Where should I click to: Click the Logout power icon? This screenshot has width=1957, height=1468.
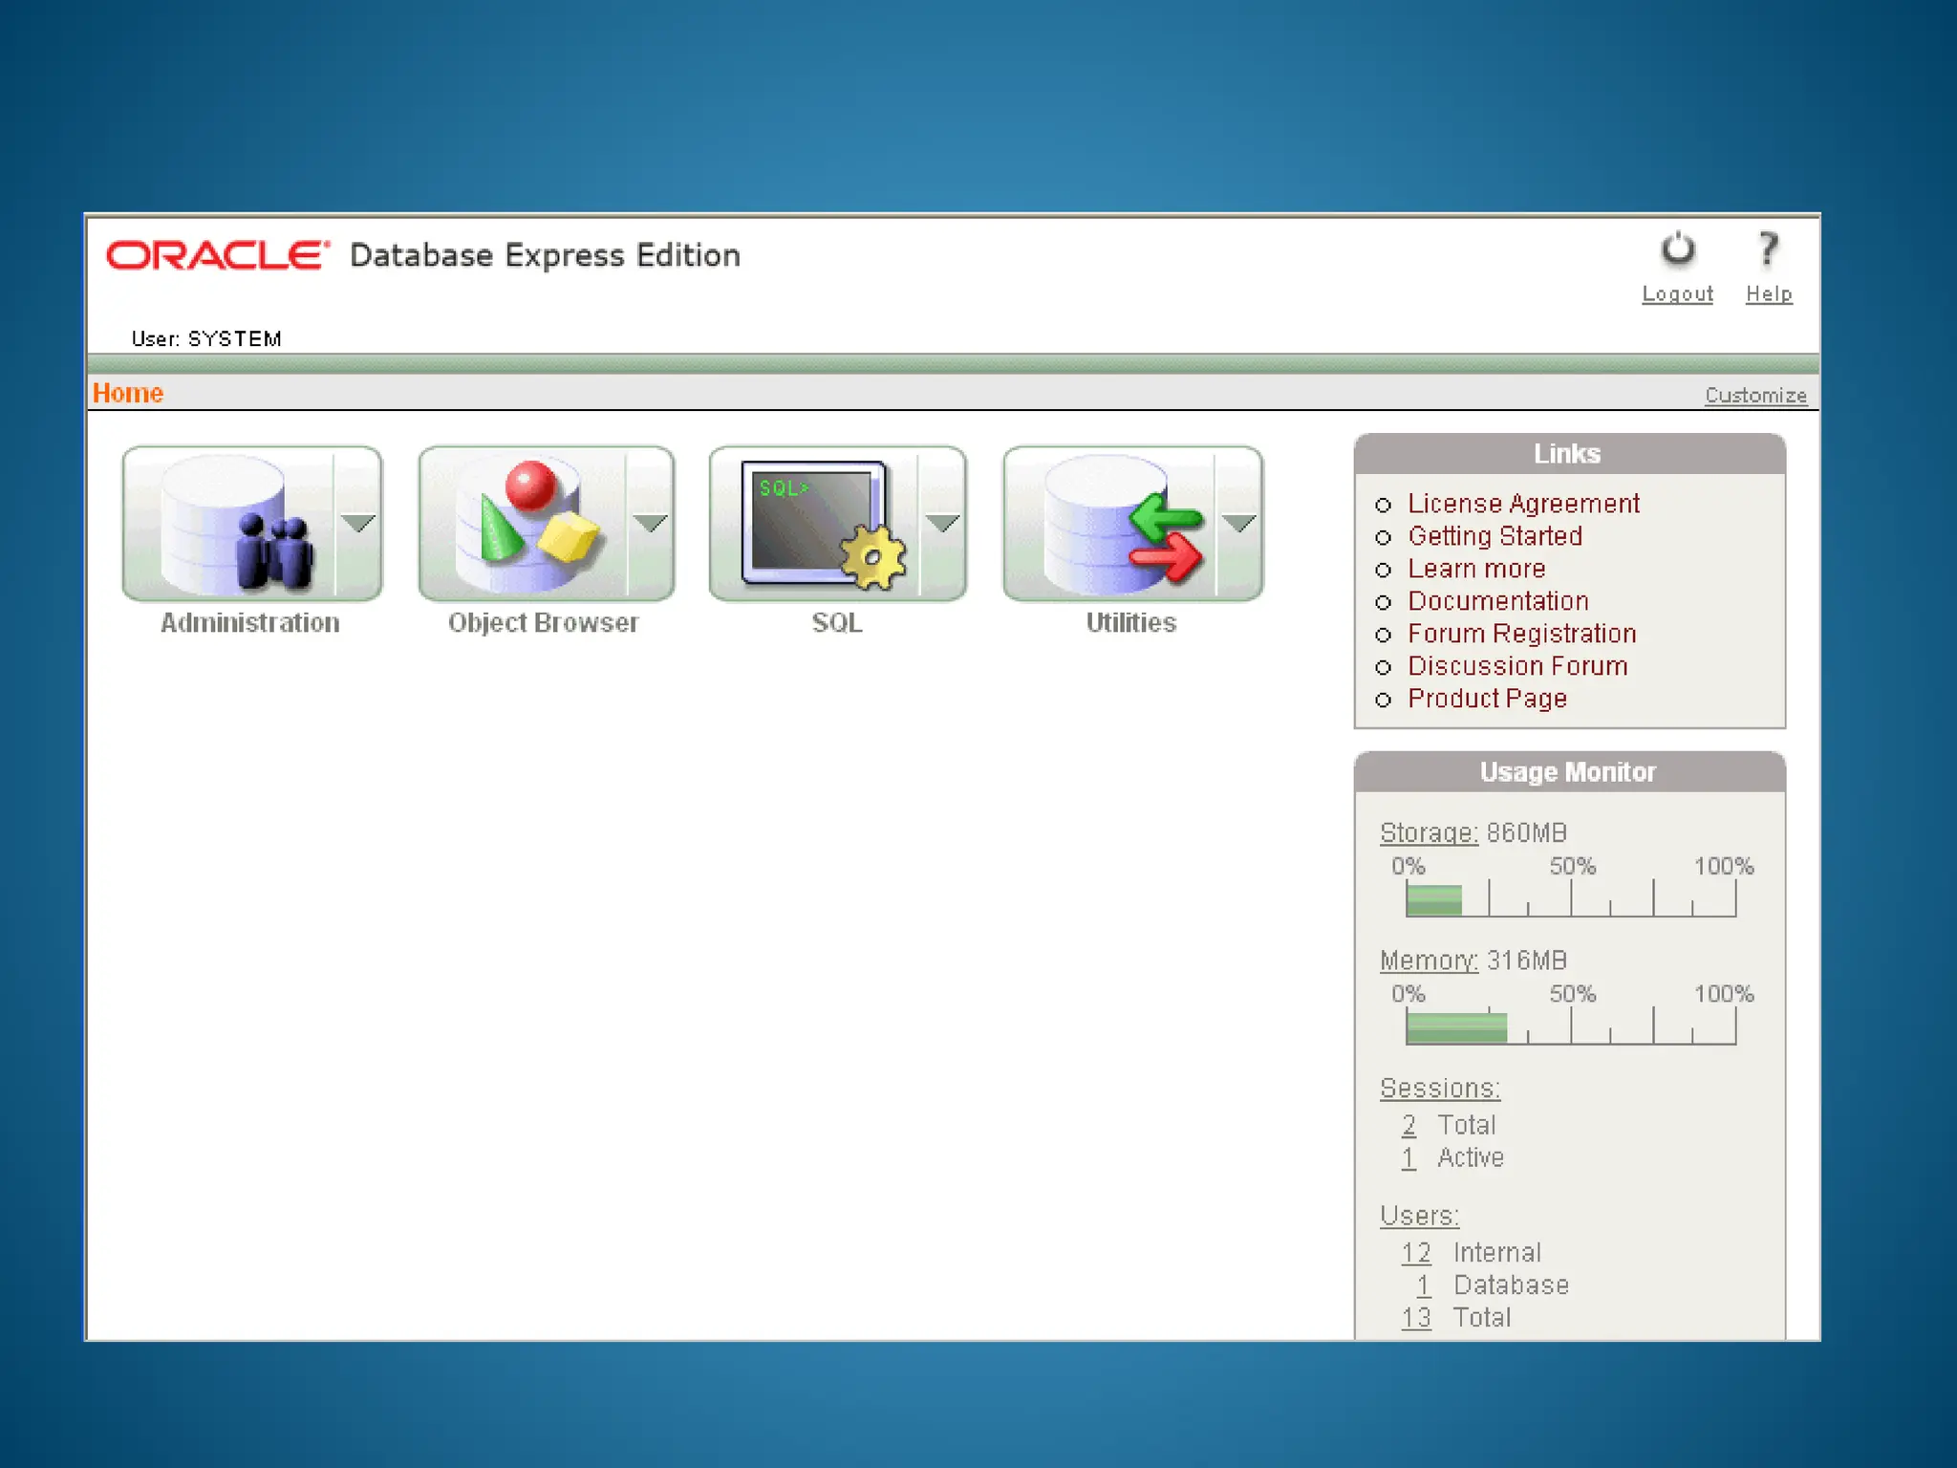click(1677, 251)
